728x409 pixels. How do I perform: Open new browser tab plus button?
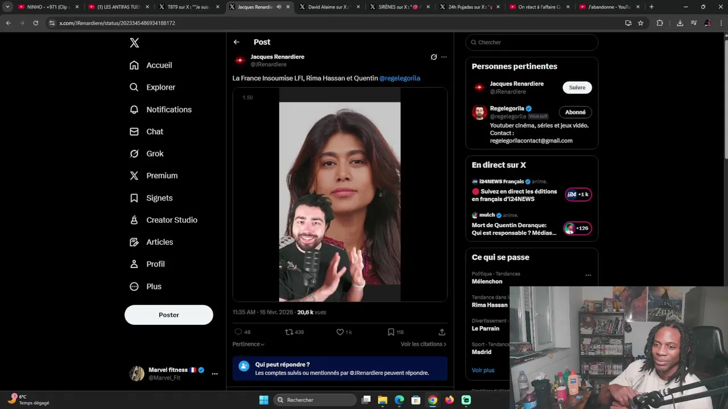651,7
